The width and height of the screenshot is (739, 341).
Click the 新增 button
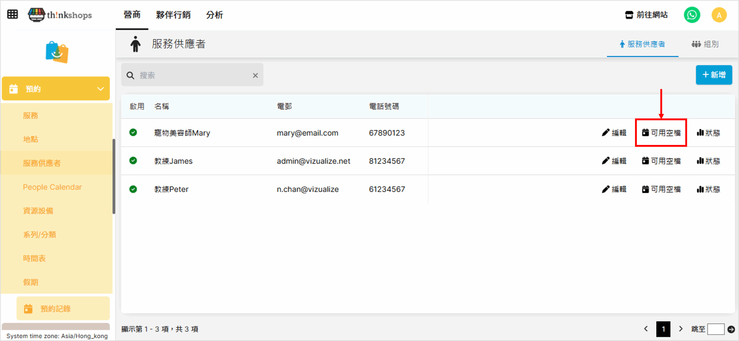tap(714, 75)
